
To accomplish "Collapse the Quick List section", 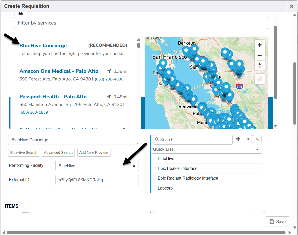I will (x=257, y=149).
